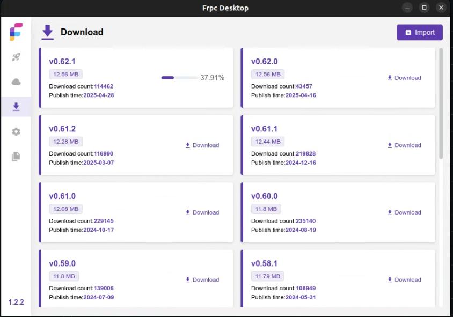Open the logs file icon in sidebar

(16, 157)
